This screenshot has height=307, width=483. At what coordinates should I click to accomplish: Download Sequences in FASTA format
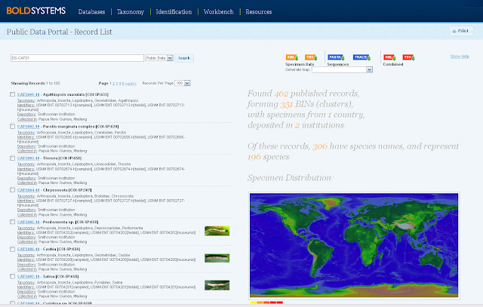pyautogui.click(x=336, y=57)
